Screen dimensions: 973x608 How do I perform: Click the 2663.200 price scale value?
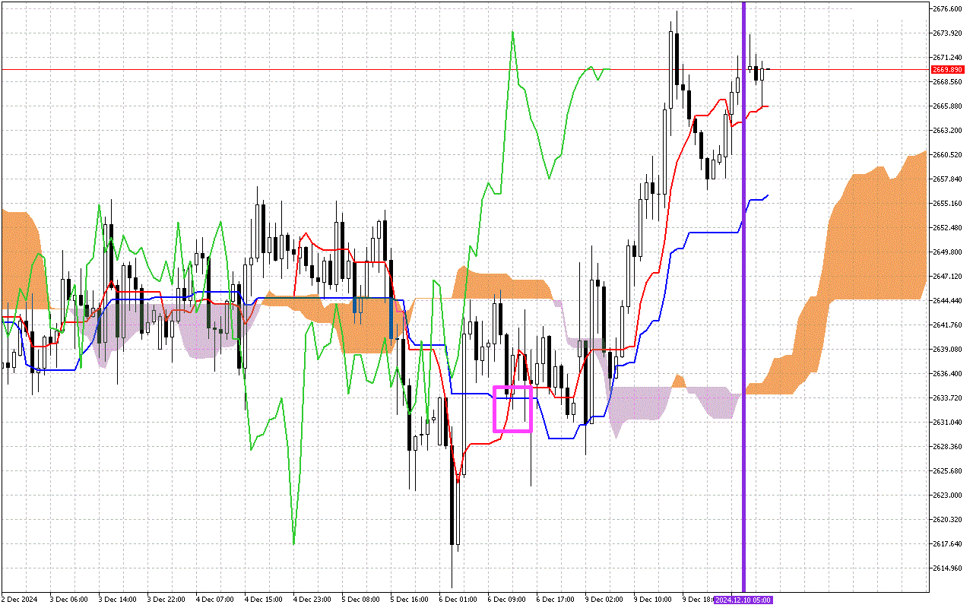tap(946, 131)
